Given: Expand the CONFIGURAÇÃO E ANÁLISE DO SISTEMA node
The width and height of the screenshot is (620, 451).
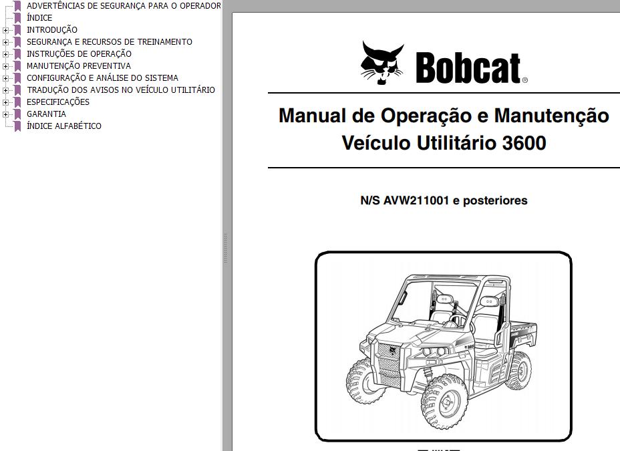Looking at the screenshot, I should point(5,78).
